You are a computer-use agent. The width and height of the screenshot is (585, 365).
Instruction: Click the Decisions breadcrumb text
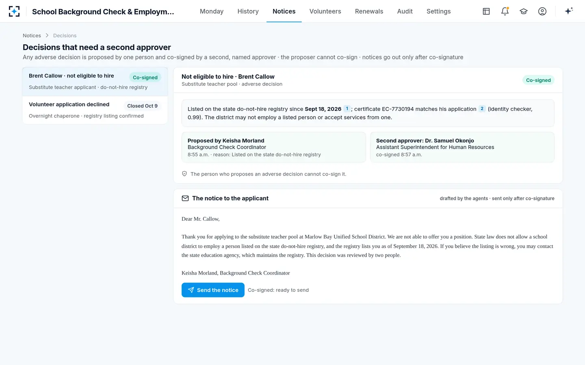tap(65, 36)
